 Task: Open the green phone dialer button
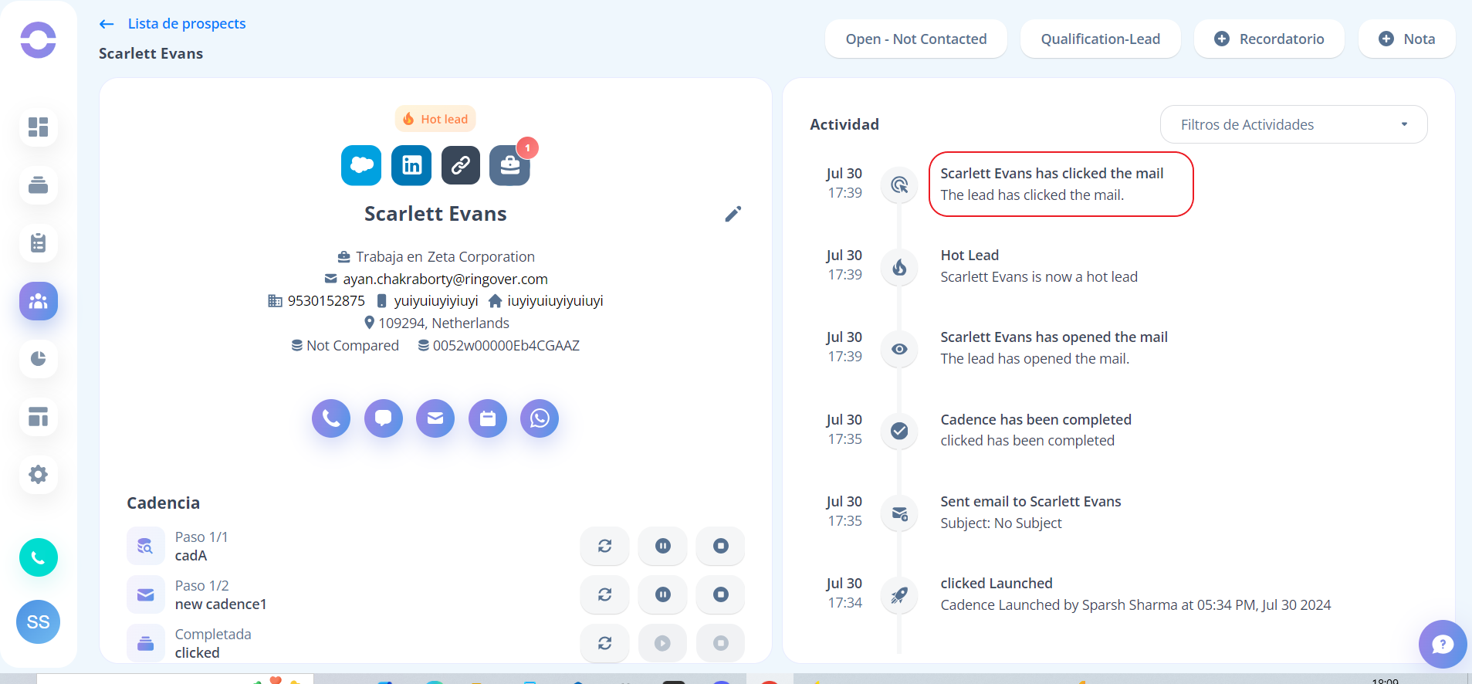click(38, 557)
